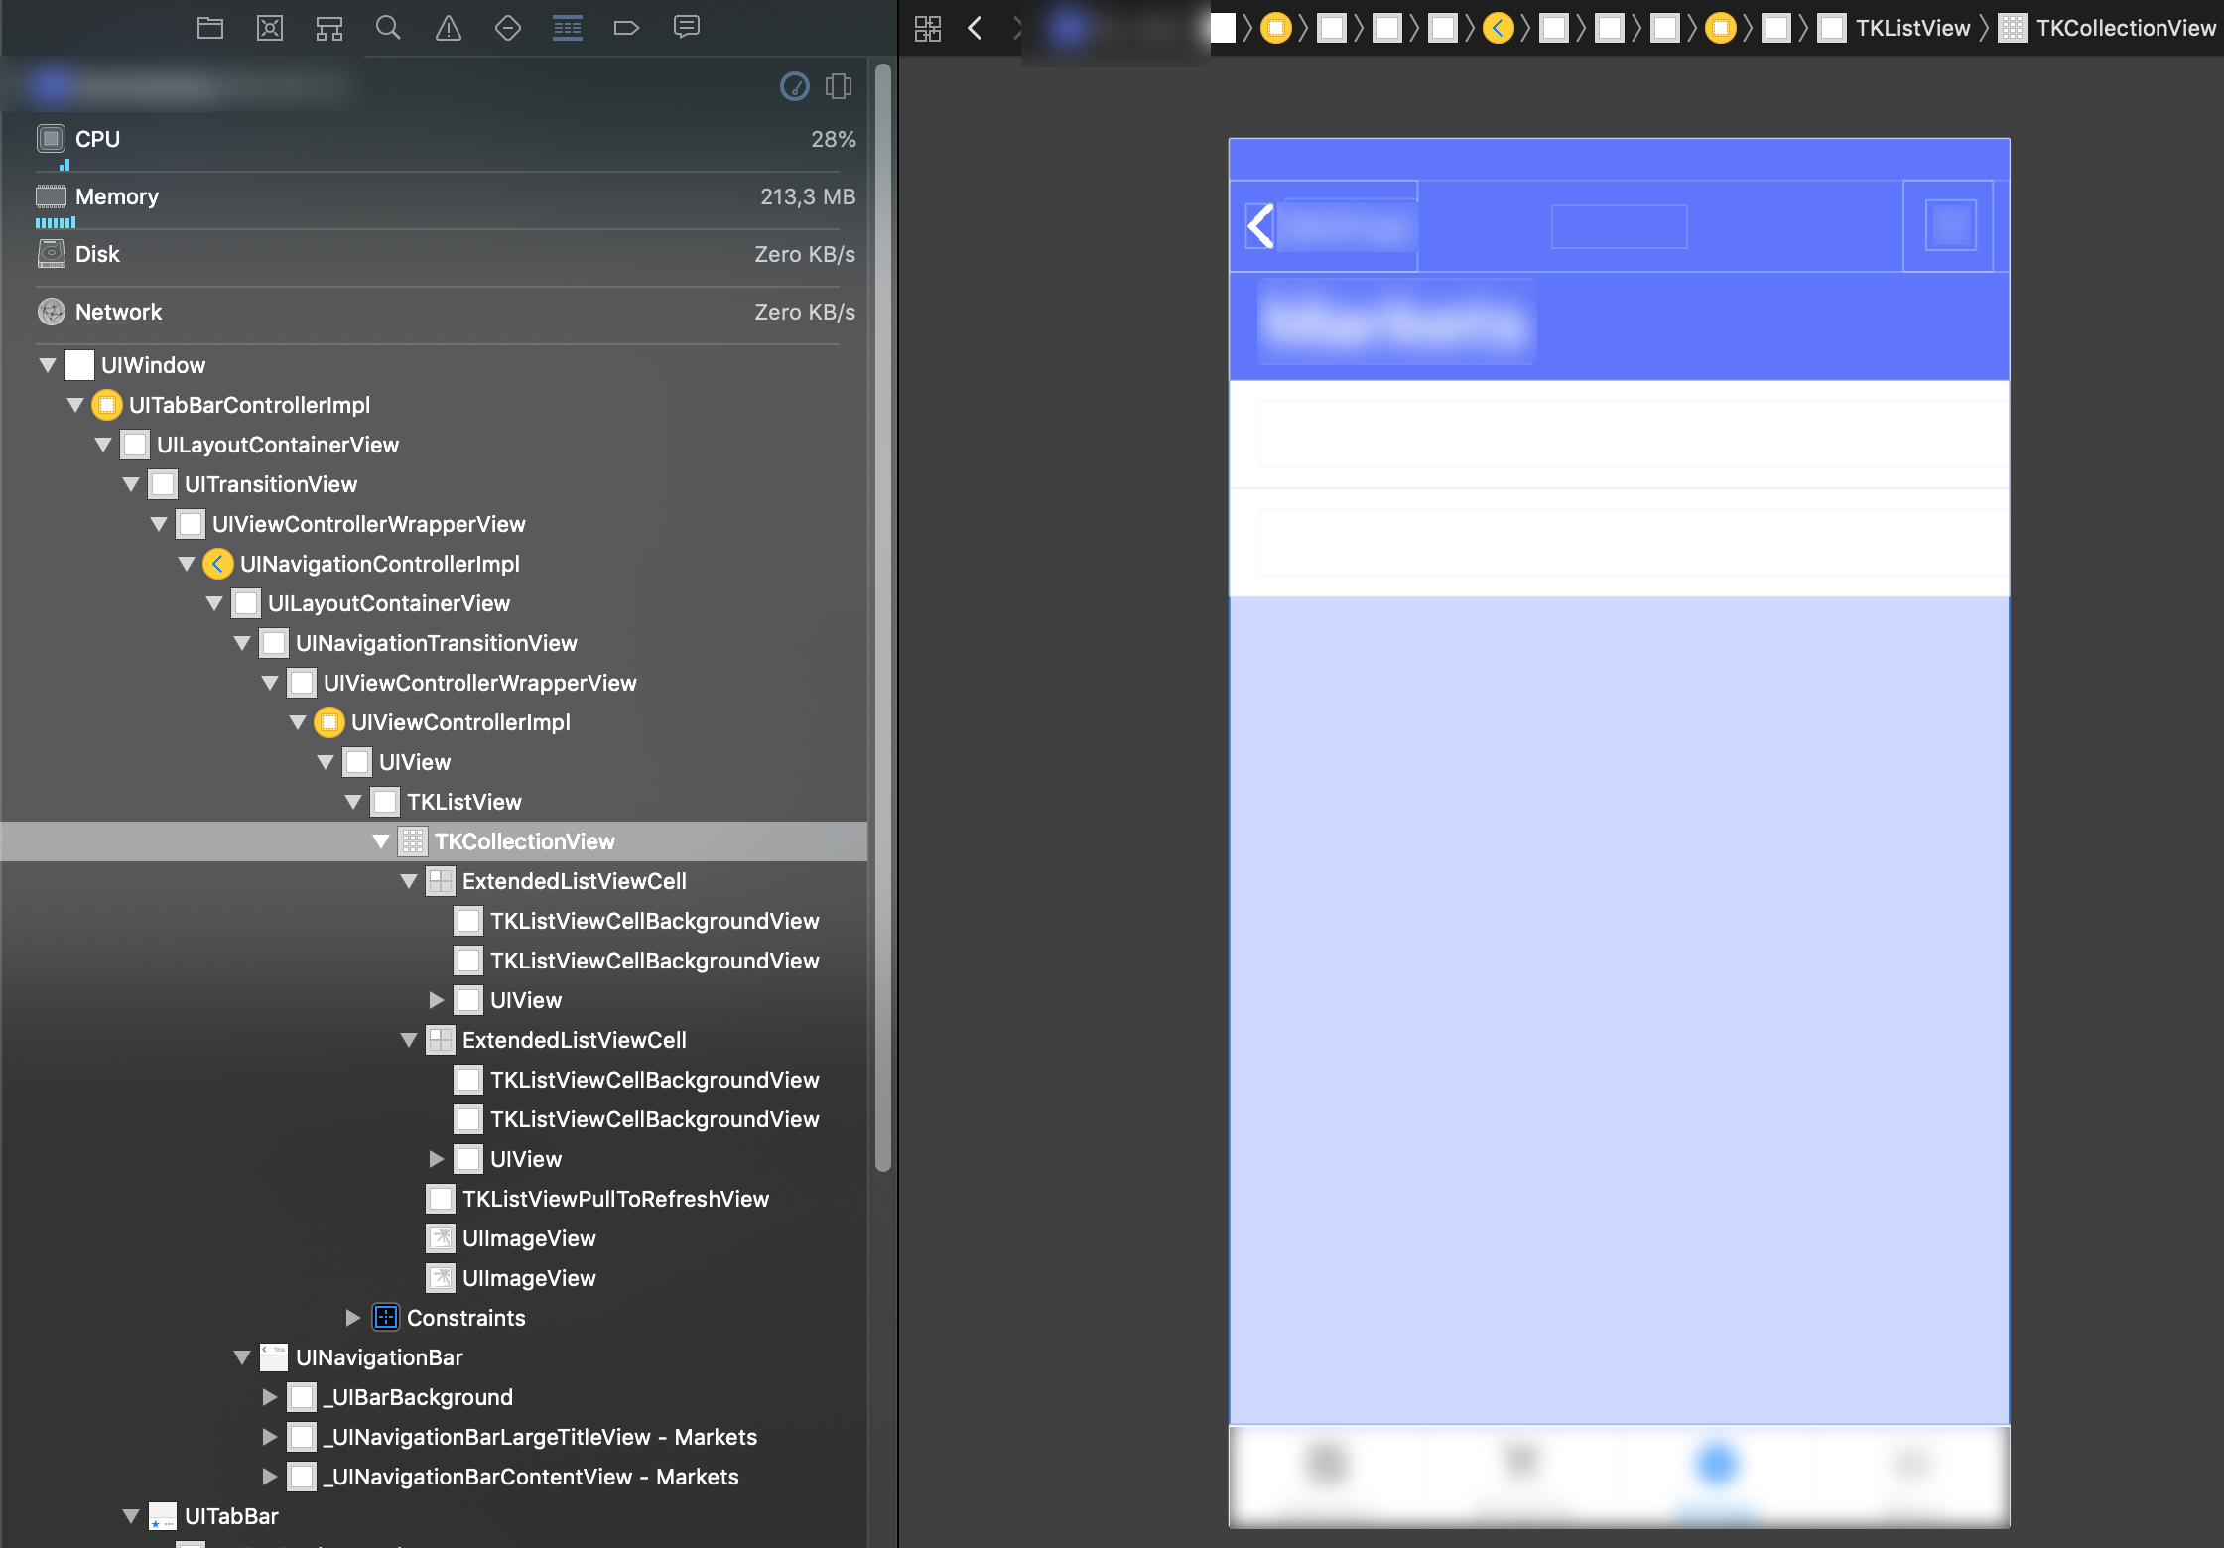Open the Project navigator folder icon

click(x=209, y=28)
